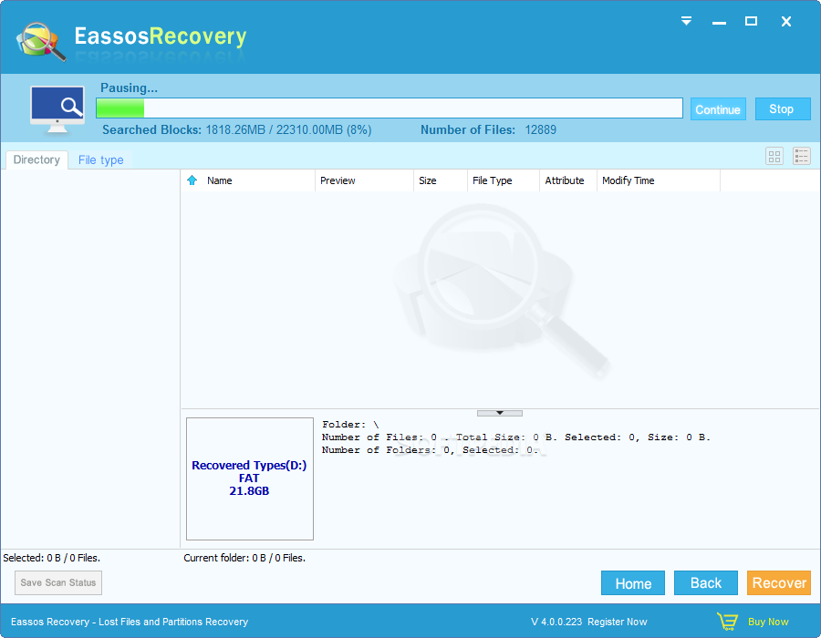Open the Directory tab
The height and width of the screenshot is (638, 821).
click(x=36, y=159)
